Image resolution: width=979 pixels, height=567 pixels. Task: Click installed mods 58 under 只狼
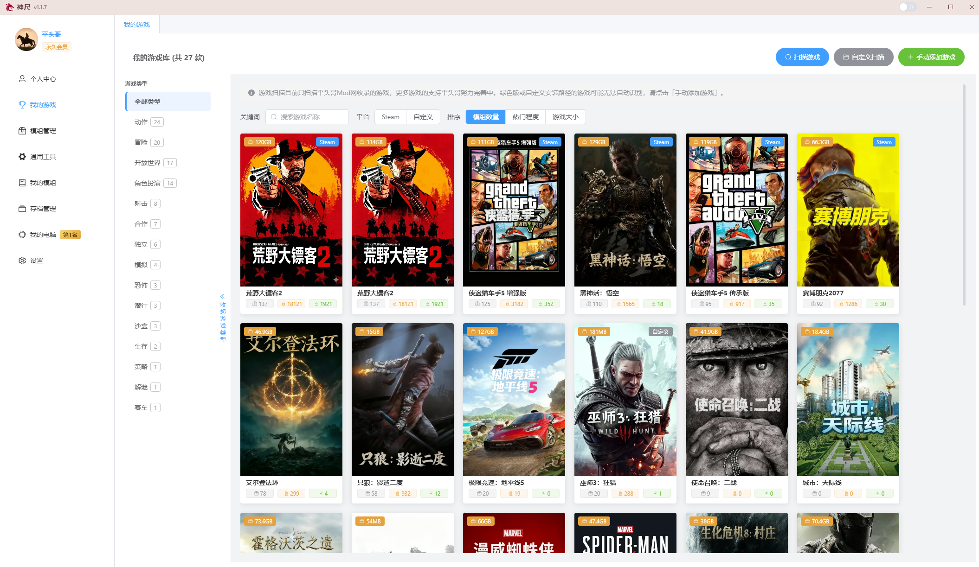(x=371, y=494)
